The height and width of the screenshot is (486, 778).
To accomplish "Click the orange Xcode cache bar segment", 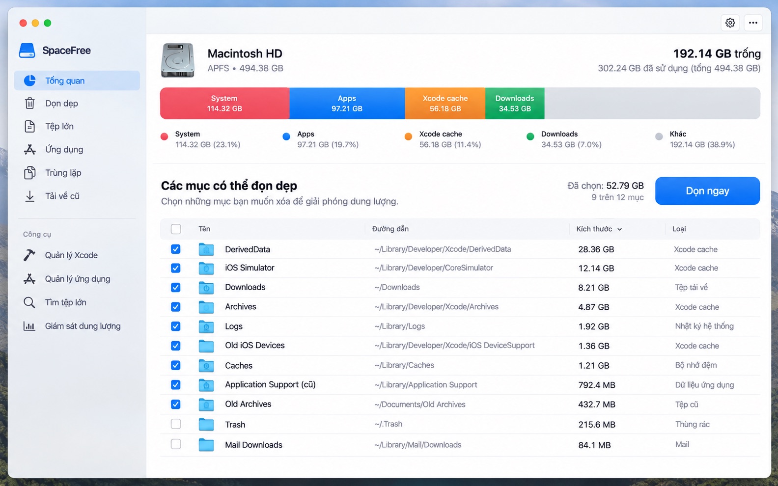I will (445, 103).
